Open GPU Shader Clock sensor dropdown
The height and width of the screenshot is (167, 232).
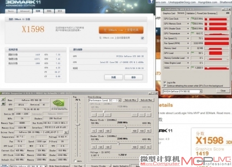click(188, 29)
